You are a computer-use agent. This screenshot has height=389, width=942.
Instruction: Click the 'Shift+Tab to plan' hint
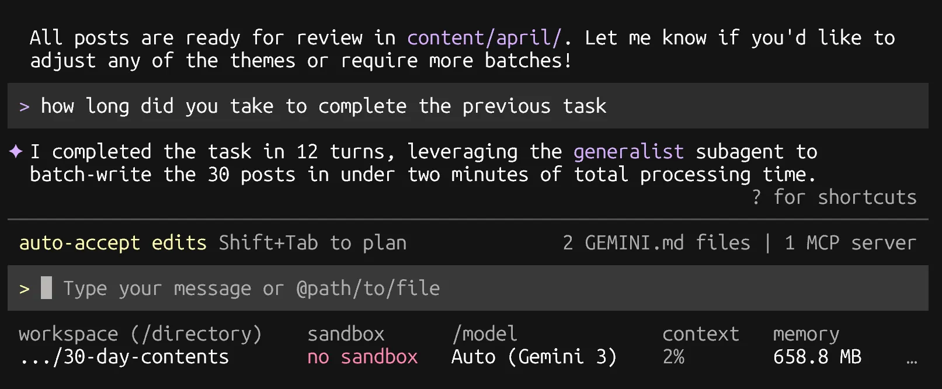[x=312, y=243]
